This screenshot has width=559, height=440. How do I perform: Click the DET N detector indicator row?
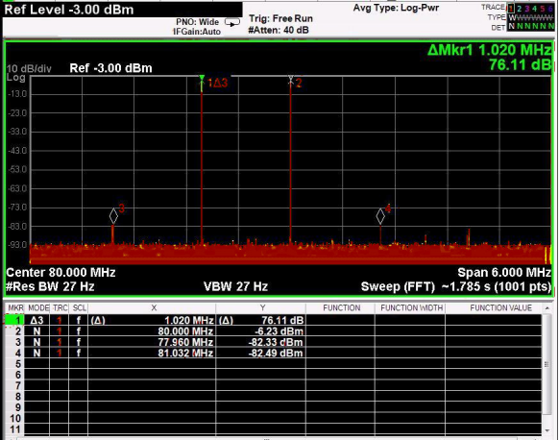click(x=531, y=27)
